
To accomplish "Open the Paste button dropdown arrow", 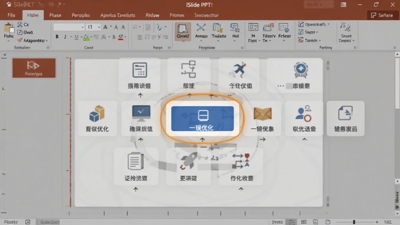I will [9, 41].
